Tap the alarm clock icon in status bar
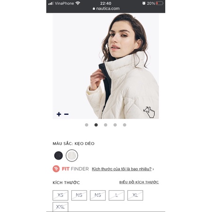Image resolution: width=212 pixels, height=212 pixels. click(144, 3)
